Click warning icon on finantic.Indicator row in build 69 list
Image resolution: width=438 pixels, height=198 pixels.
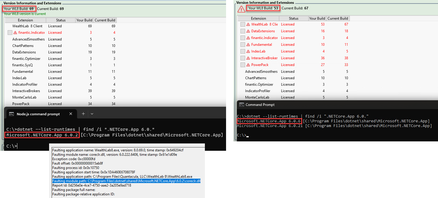(15, 33)
